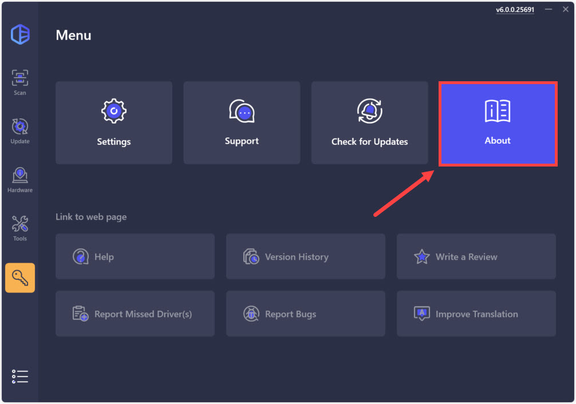This screenshot has width=576, height=404.
Task: Click the version number v6.0.0.25691
Action: [515, 10]
